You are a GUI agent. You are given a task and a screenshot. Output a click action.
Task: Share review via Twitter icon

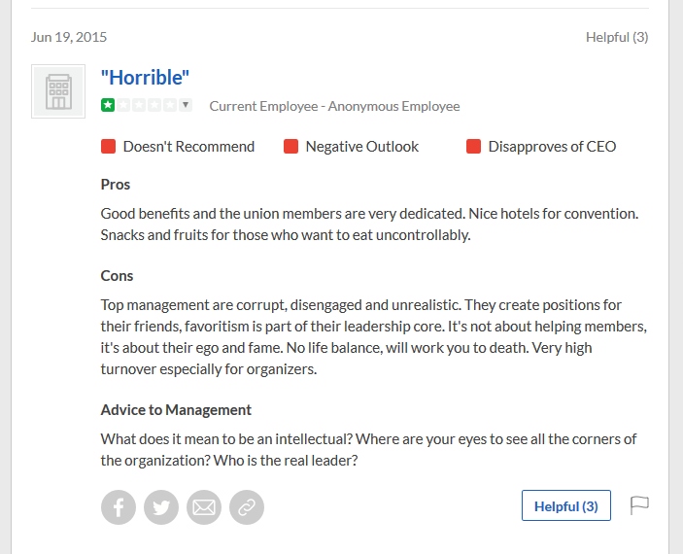[x=161, y=507]
